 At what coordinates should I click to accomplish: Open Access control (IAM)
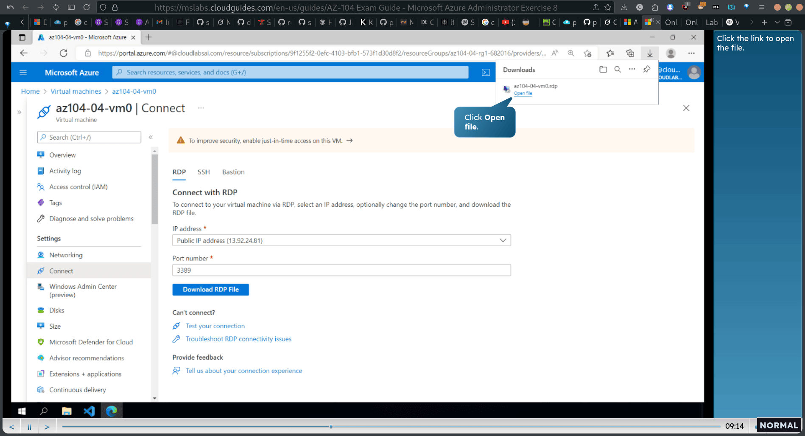click(78, 187)
